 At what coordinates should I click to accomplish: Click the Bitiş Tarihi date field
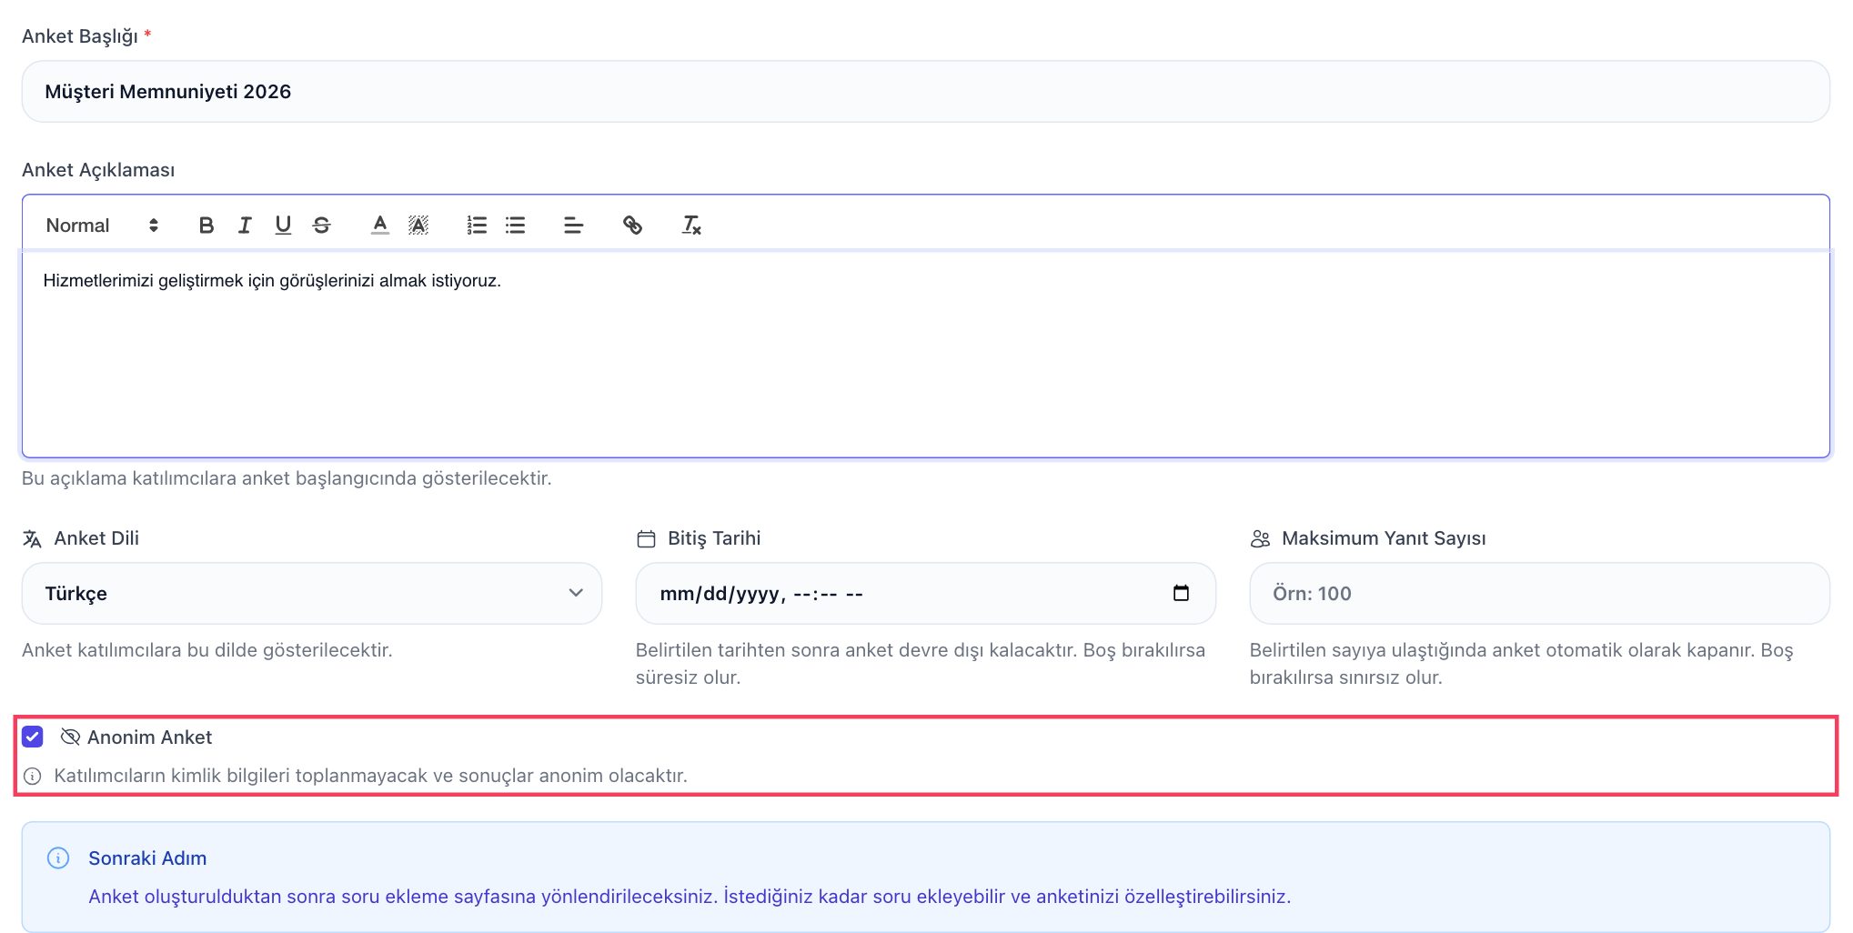[x=925, y=593]
